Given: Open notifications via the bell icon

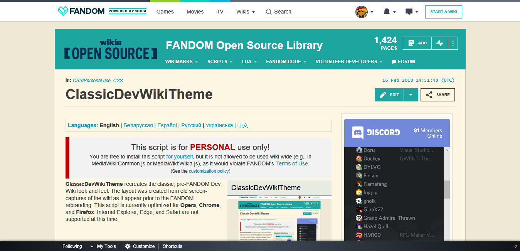Looking at the screenshot, I should (x=386, y=12).
